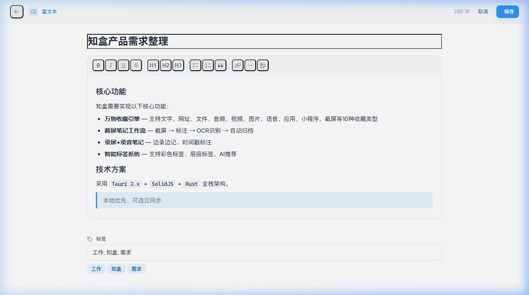
Task: Toggle bold formatting
Action: click(98, 65)
